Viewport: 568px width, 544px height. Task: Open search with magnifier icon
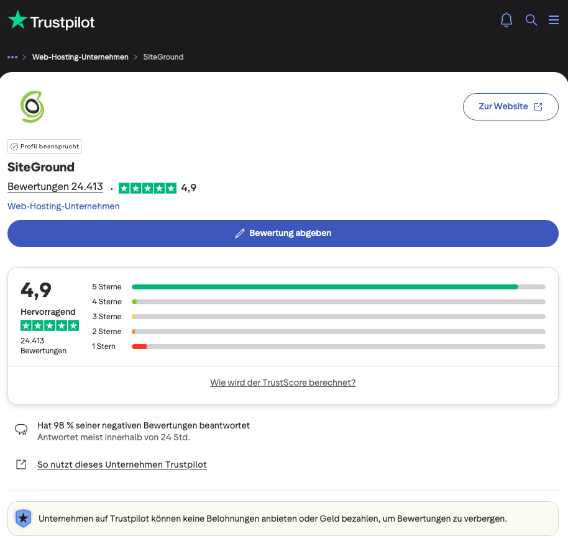(531, 20)
